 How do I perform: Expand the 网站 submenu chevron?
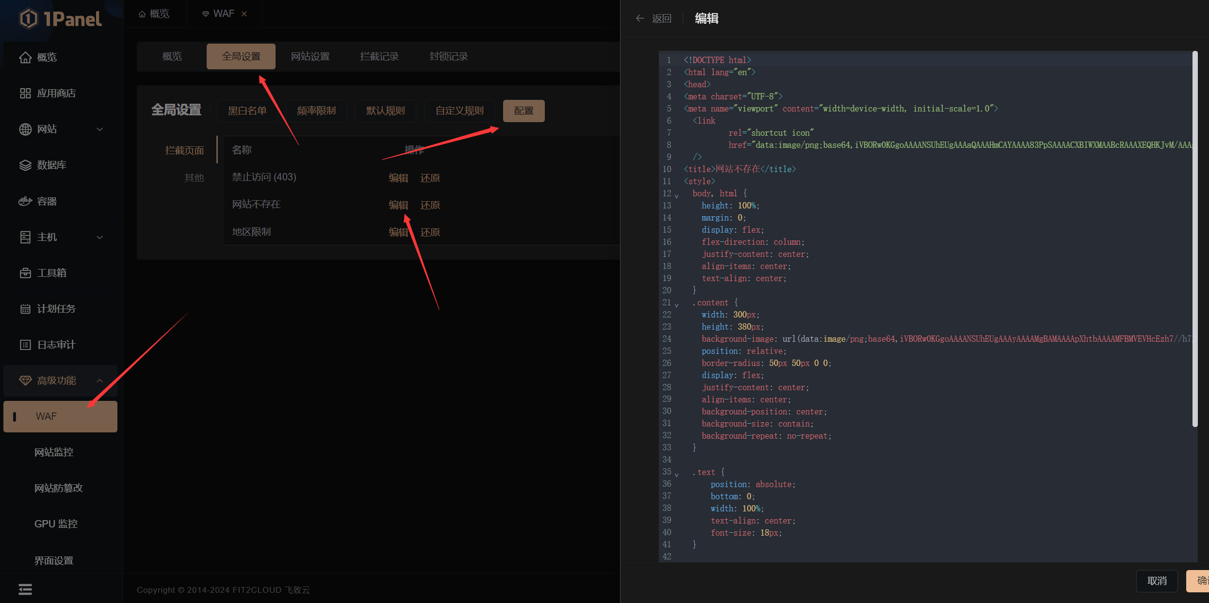click(x=100, y=129)
